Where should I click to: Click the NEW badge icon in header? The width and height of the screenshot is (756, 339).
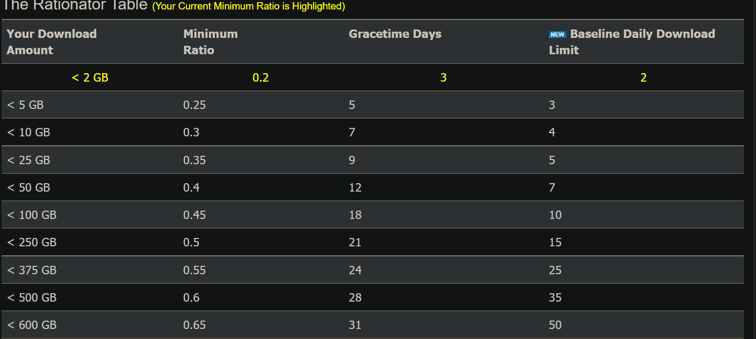[x=557, y=35]
